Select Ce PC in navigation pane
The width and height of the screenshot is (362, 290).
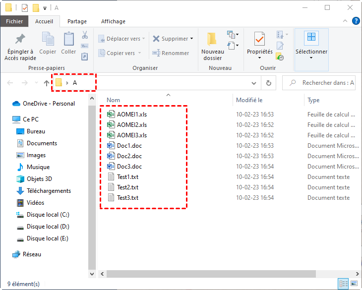tap(25, 119)
